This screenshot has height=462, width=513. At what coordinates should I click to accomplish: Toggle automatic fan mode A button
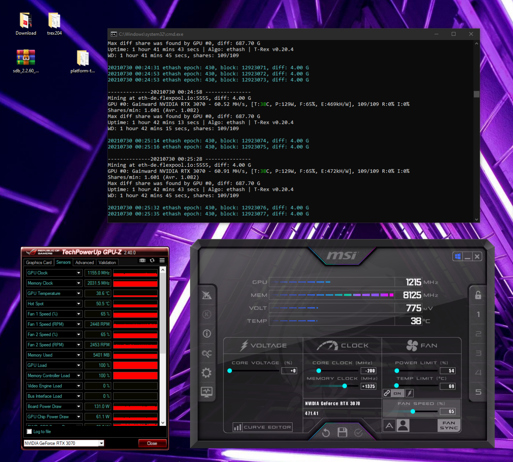[x=389, y=425]
